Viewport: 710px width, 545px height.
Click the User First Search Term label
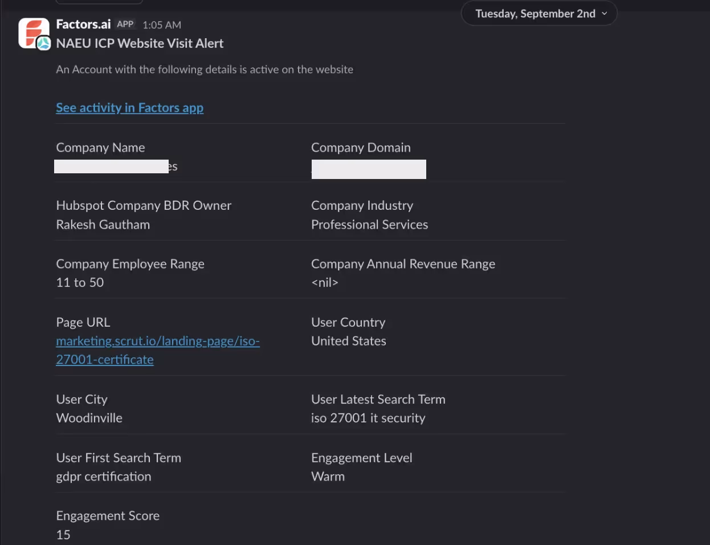(x=119, y=458)
